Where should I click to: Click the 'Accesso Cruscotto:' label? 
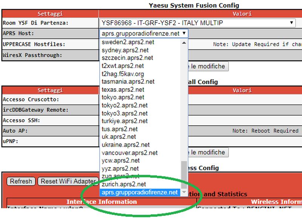click(x=31, y=100)
